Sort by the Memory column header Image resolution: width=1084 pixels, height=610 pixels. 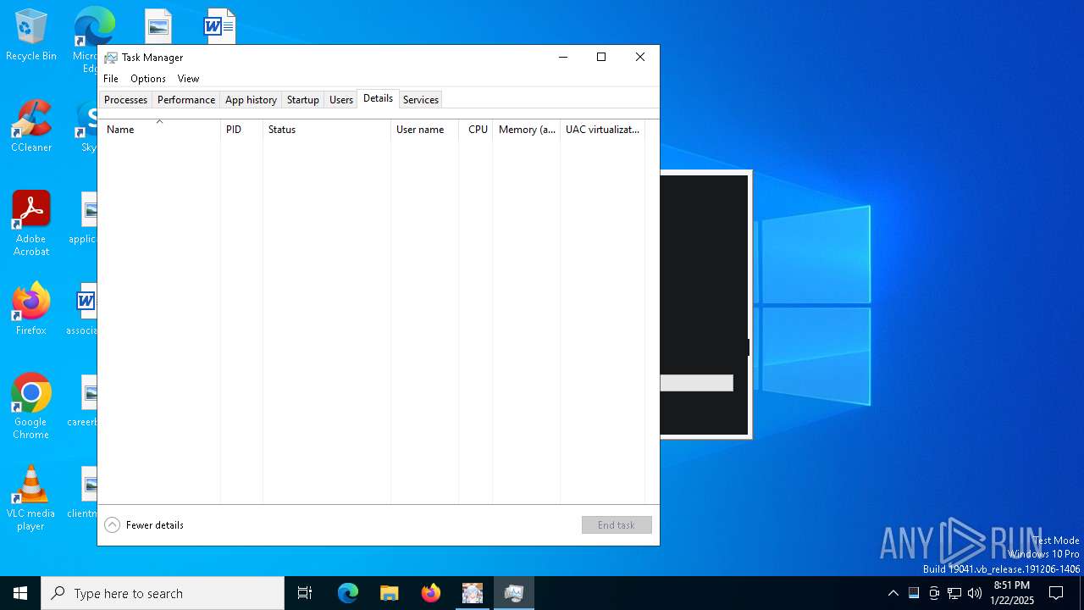tap(526, 129)
